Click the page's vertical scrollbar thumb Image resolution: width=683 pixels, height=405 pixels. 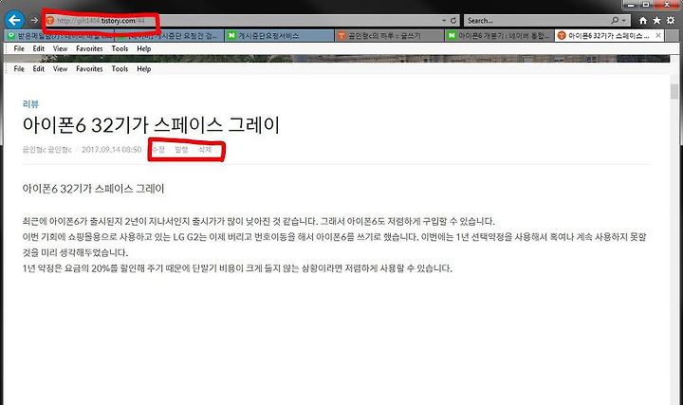pos(674,92)
